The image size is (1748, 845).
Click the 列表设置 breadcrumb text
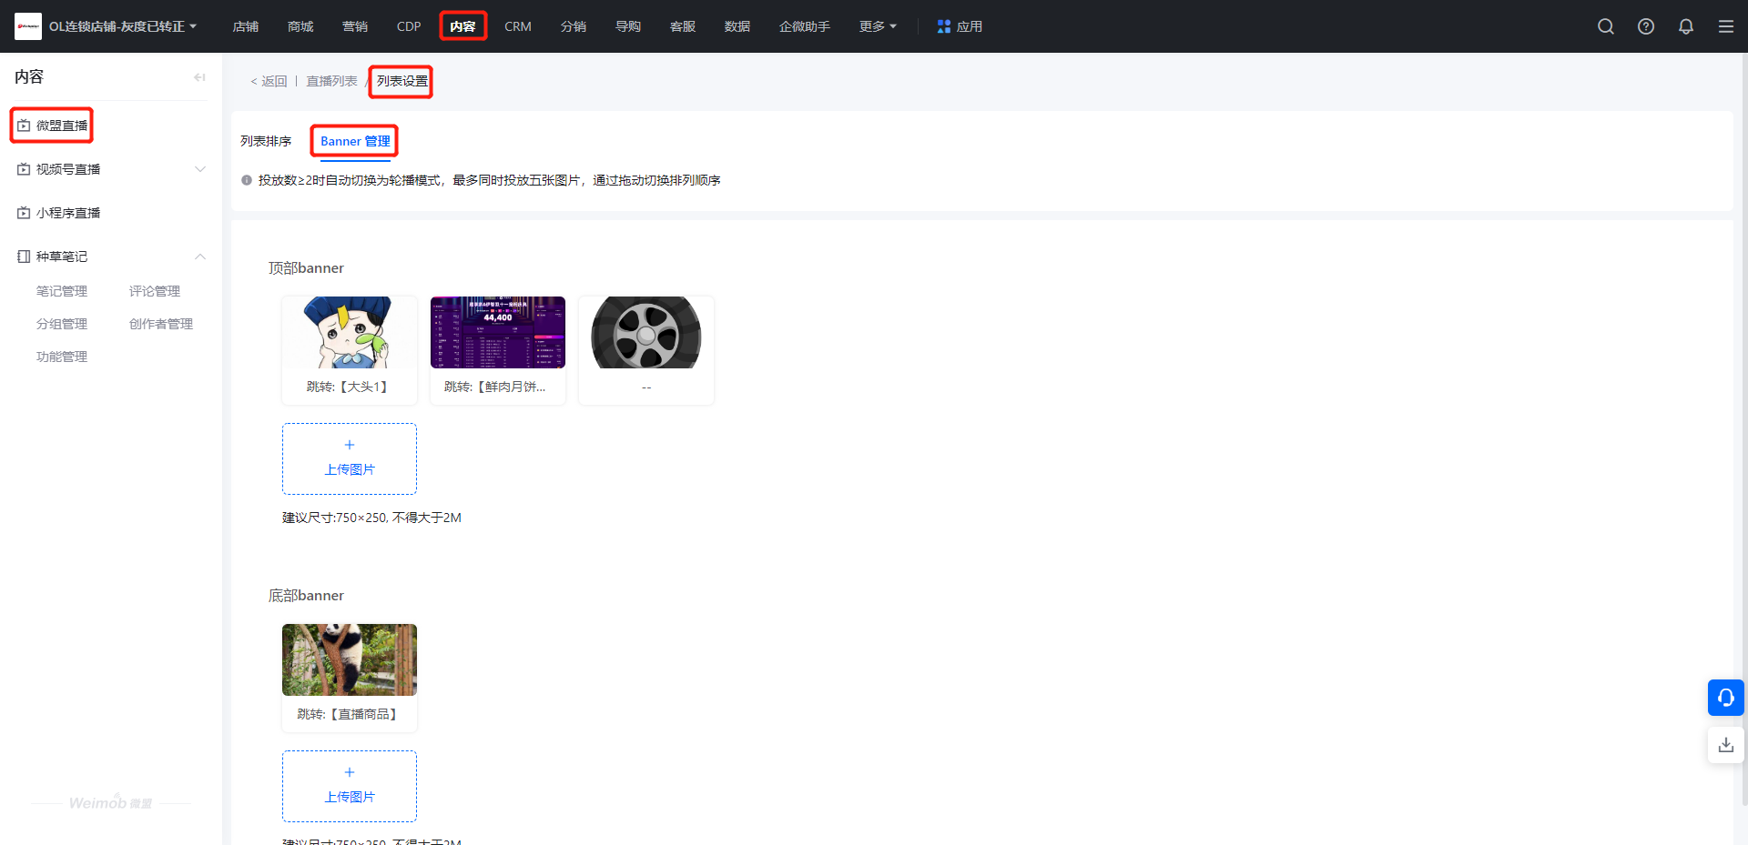(x=402, y=81)
